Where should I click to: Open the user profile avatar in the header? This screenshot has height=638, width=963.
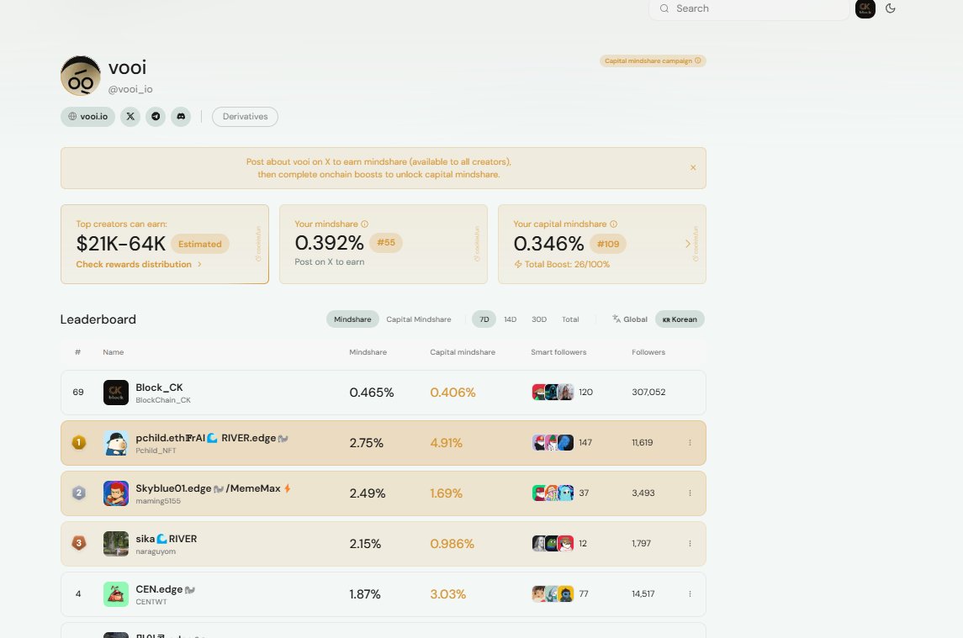point(865,8)
